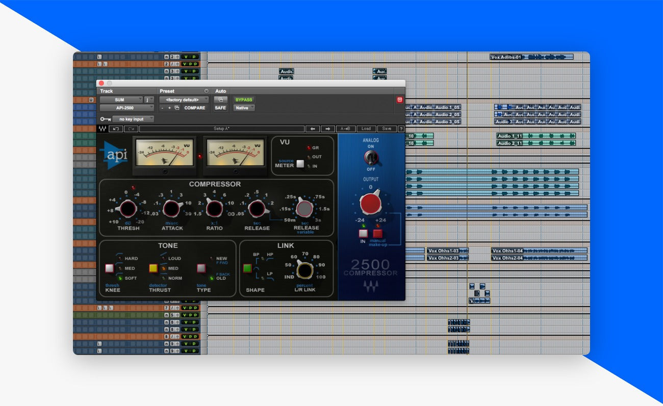Open the plugin help question mark

coord(401,129)
